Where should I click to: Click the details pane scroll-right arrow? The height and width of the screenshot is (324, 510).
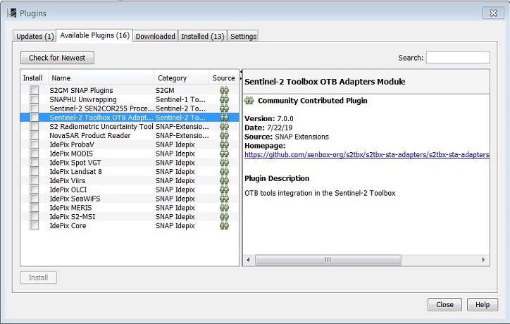pos(483,260)
